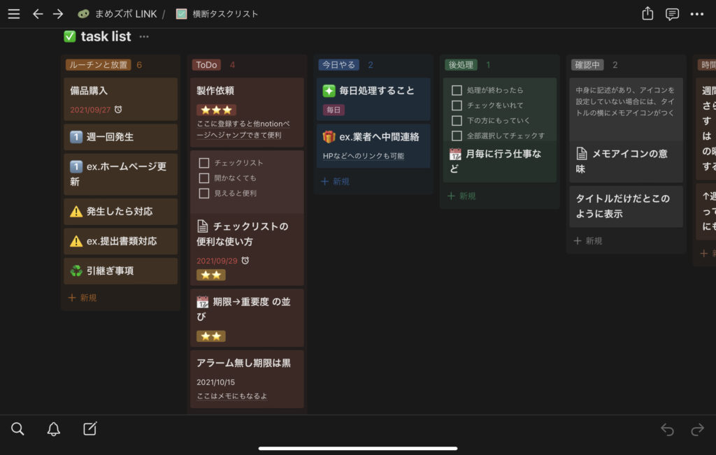Tap the warning icon on 発生したら対応
The image size is (716, 455).
pos(76,211)
